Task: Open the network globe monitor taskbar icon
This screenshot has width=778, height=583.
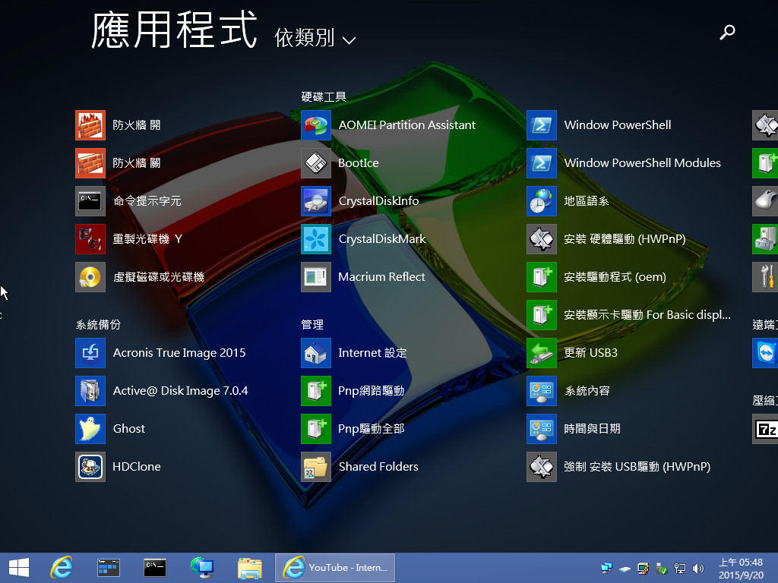Action: [202, 568]
